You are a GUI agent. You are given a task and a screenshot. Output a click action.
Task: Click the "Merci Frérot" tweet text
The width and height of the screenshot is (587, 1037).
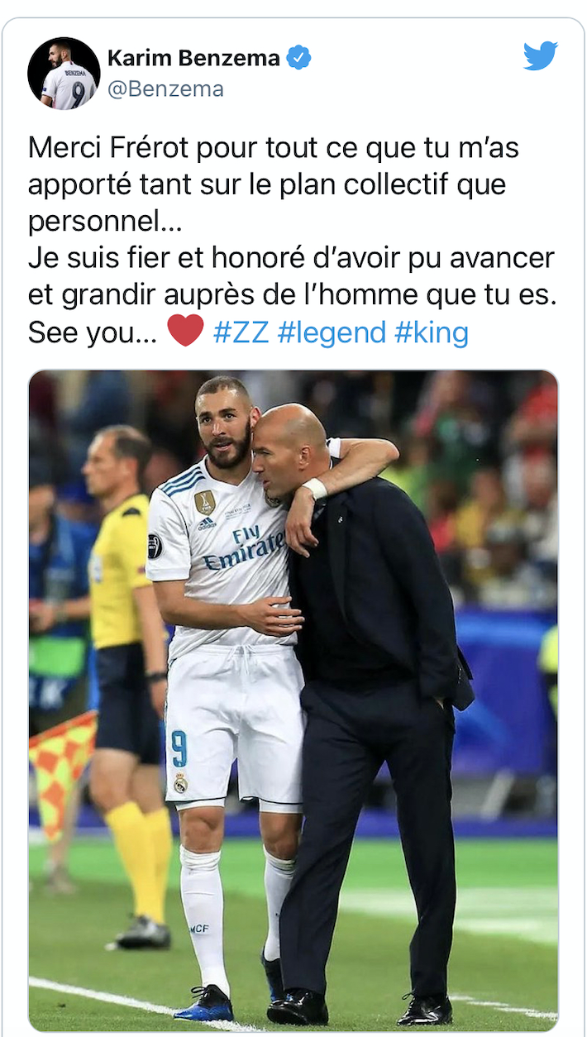[x=274, y=184]
